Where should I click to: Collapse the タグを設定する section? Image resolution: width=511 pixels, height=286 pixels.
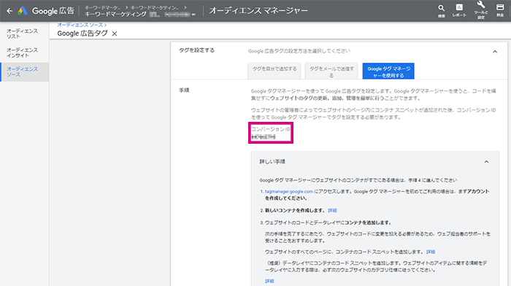(x=495, y=52)
